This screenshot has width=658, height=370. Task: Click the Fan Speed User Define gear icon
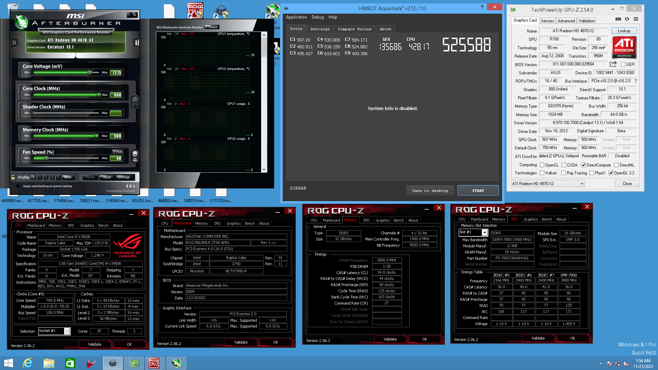pos(135,156)
